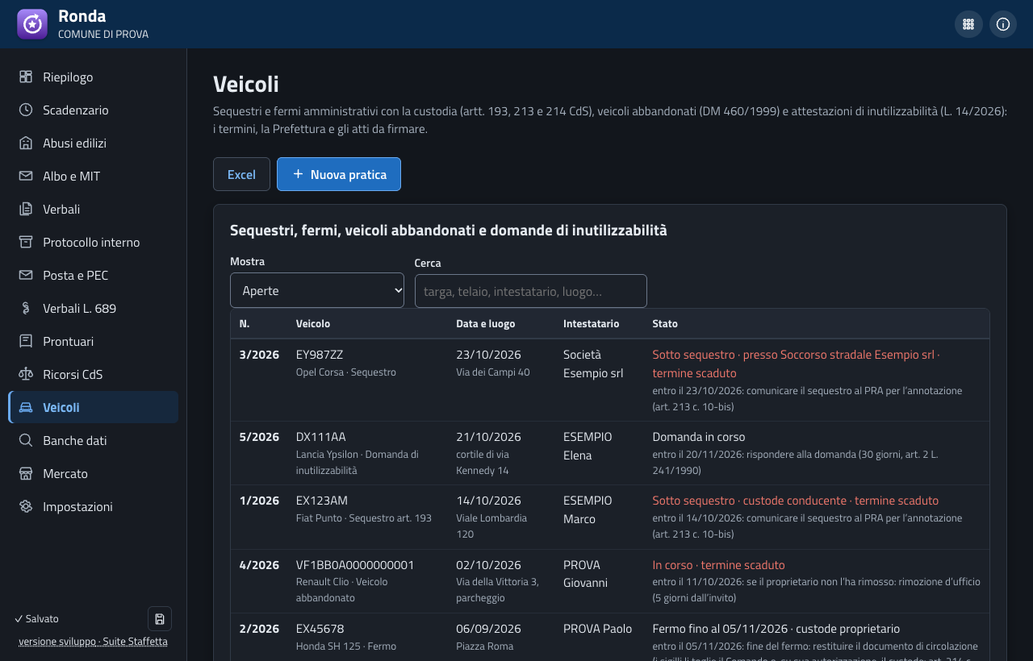Expand the Mostra dropdown showing Aperte
Image resolution: width=1033 pixels, height=661 pixels.
pos(317,290)
